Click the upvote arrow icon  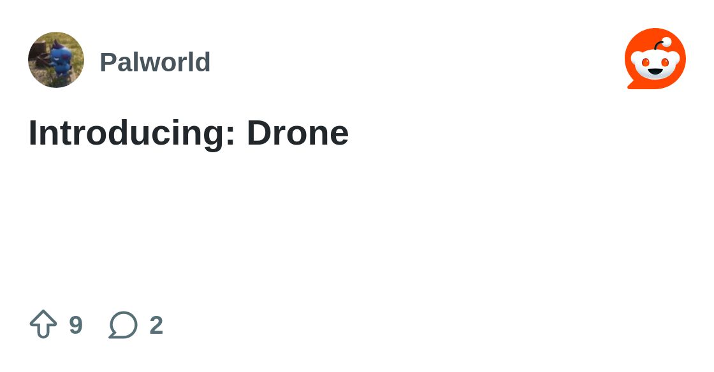pos(43,324)
